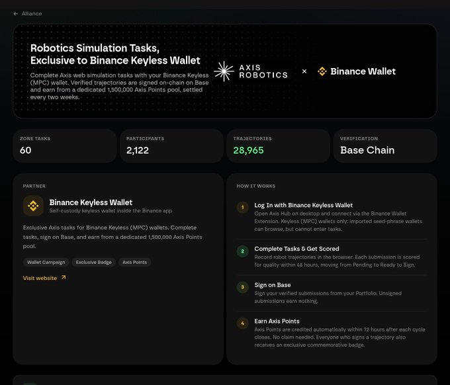Click the Binance Wallet logo in banner
Image resolution: width=450 pixels, height=385 pixels.
pos(357,71)
